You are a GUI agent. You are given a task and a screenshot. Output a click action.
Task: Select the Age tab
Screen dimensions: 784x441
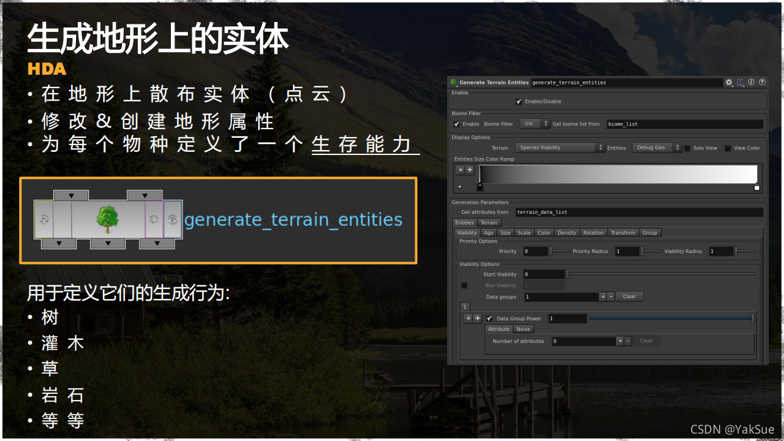[488, 233]
